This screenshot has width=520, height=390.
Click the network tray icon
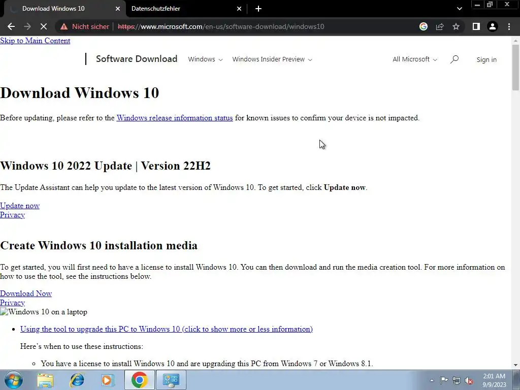point(457,380)
